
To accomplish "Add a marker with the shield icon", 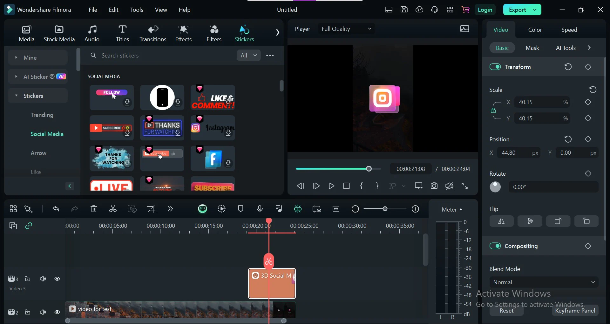I will click(x=241, y=209).
